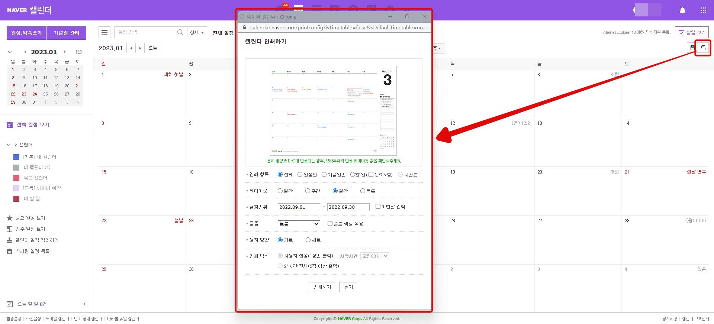Expand 오늘 할 일 arrow
This screenshot has width=714, height=324.
click(84, 304)
